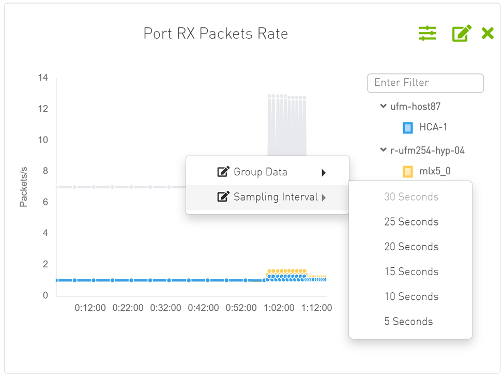Screen dimensions: 504x378
Task: Close the Port RX Packets Rate panel
Action: pos(487,34)
